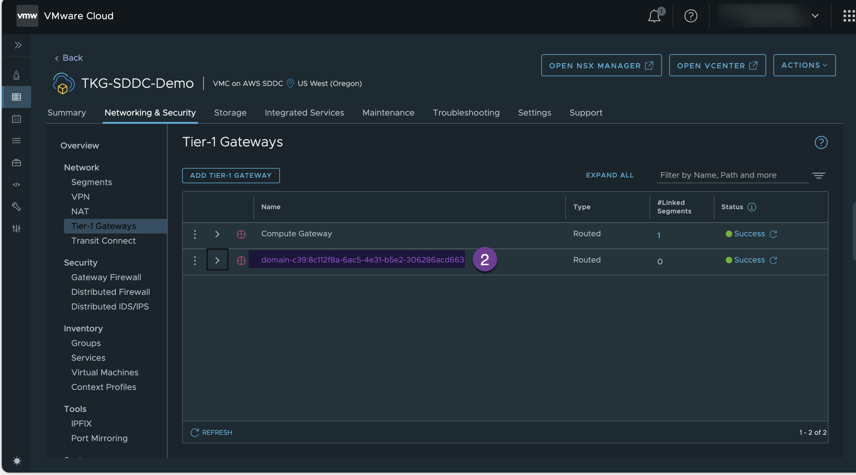Open the notifications bell
The image size is (856, 475).
point(654,16)
